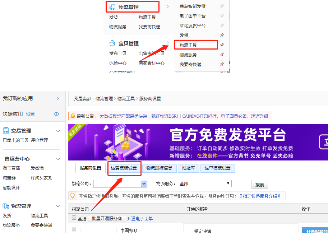Open the 《指定快递服务介绍》 link

(x=259, y=196)
